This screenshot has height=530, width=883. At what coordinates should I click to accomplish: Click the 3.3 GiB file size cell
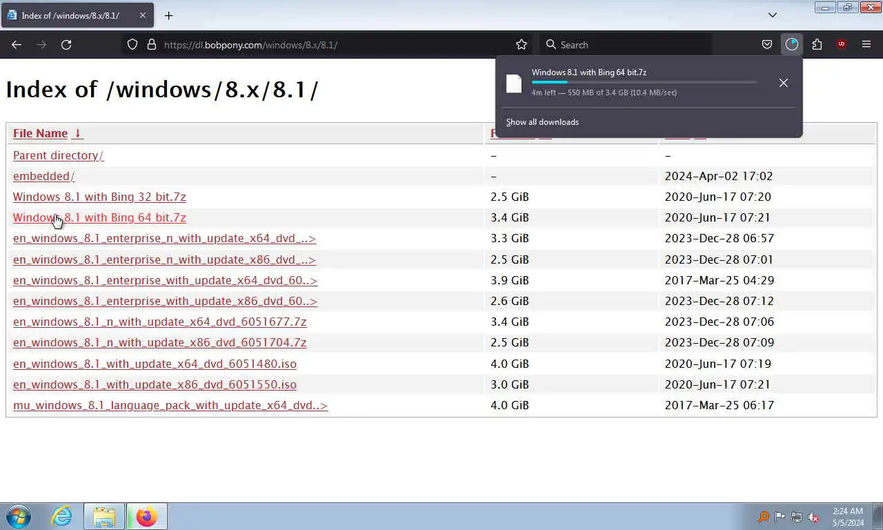[x=510, y=238]
